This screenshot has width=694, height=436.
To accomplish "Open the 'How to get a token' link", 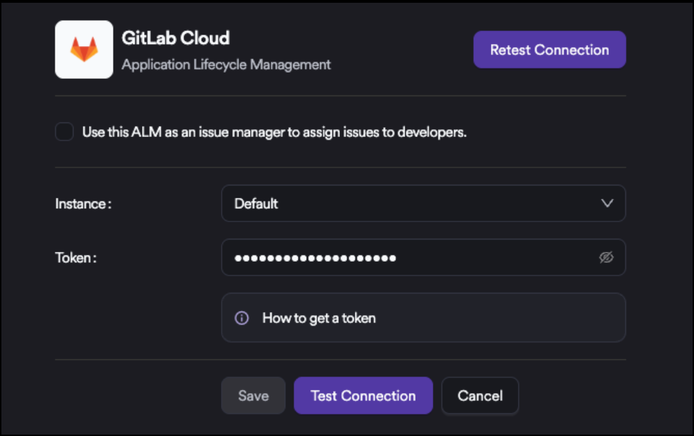I will [x=319, y=318].
